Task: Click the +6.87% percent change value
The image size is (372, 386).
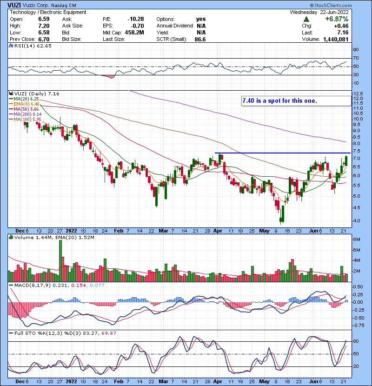Action: coord(337,19)
